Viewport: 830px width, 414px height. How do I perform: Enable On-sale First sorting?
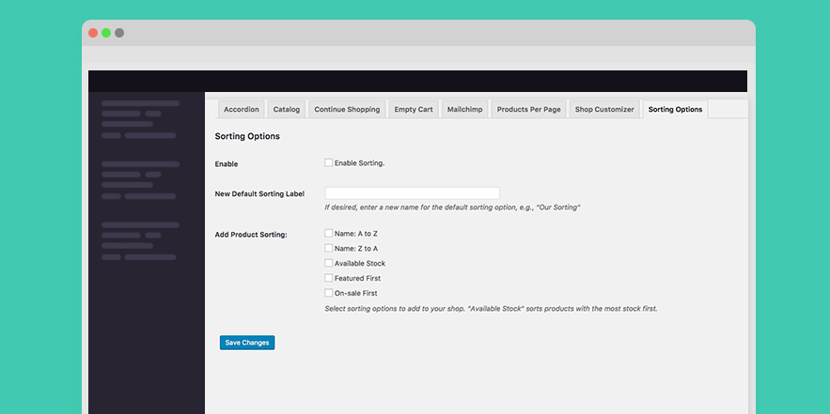(x=329, y=292)
